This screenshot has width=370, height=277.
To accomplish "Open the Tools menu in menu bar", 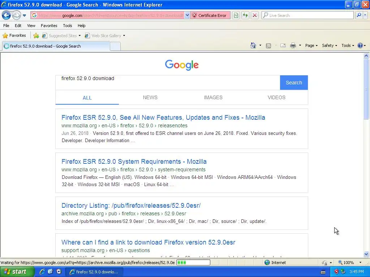I will tap(68, 26).
